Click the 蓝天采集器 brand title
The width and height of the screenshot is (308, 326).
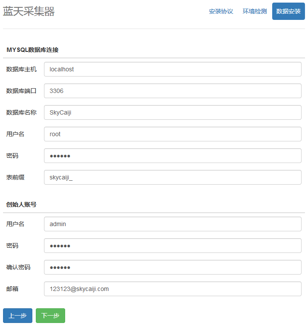[x=29, y=12]
